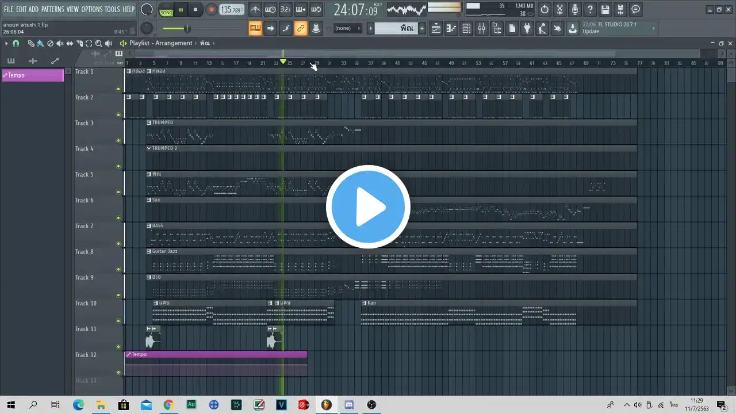Screen dimensions: 736x414
Task: Click the Touch controller hand icon
Action: pos(557,28)
